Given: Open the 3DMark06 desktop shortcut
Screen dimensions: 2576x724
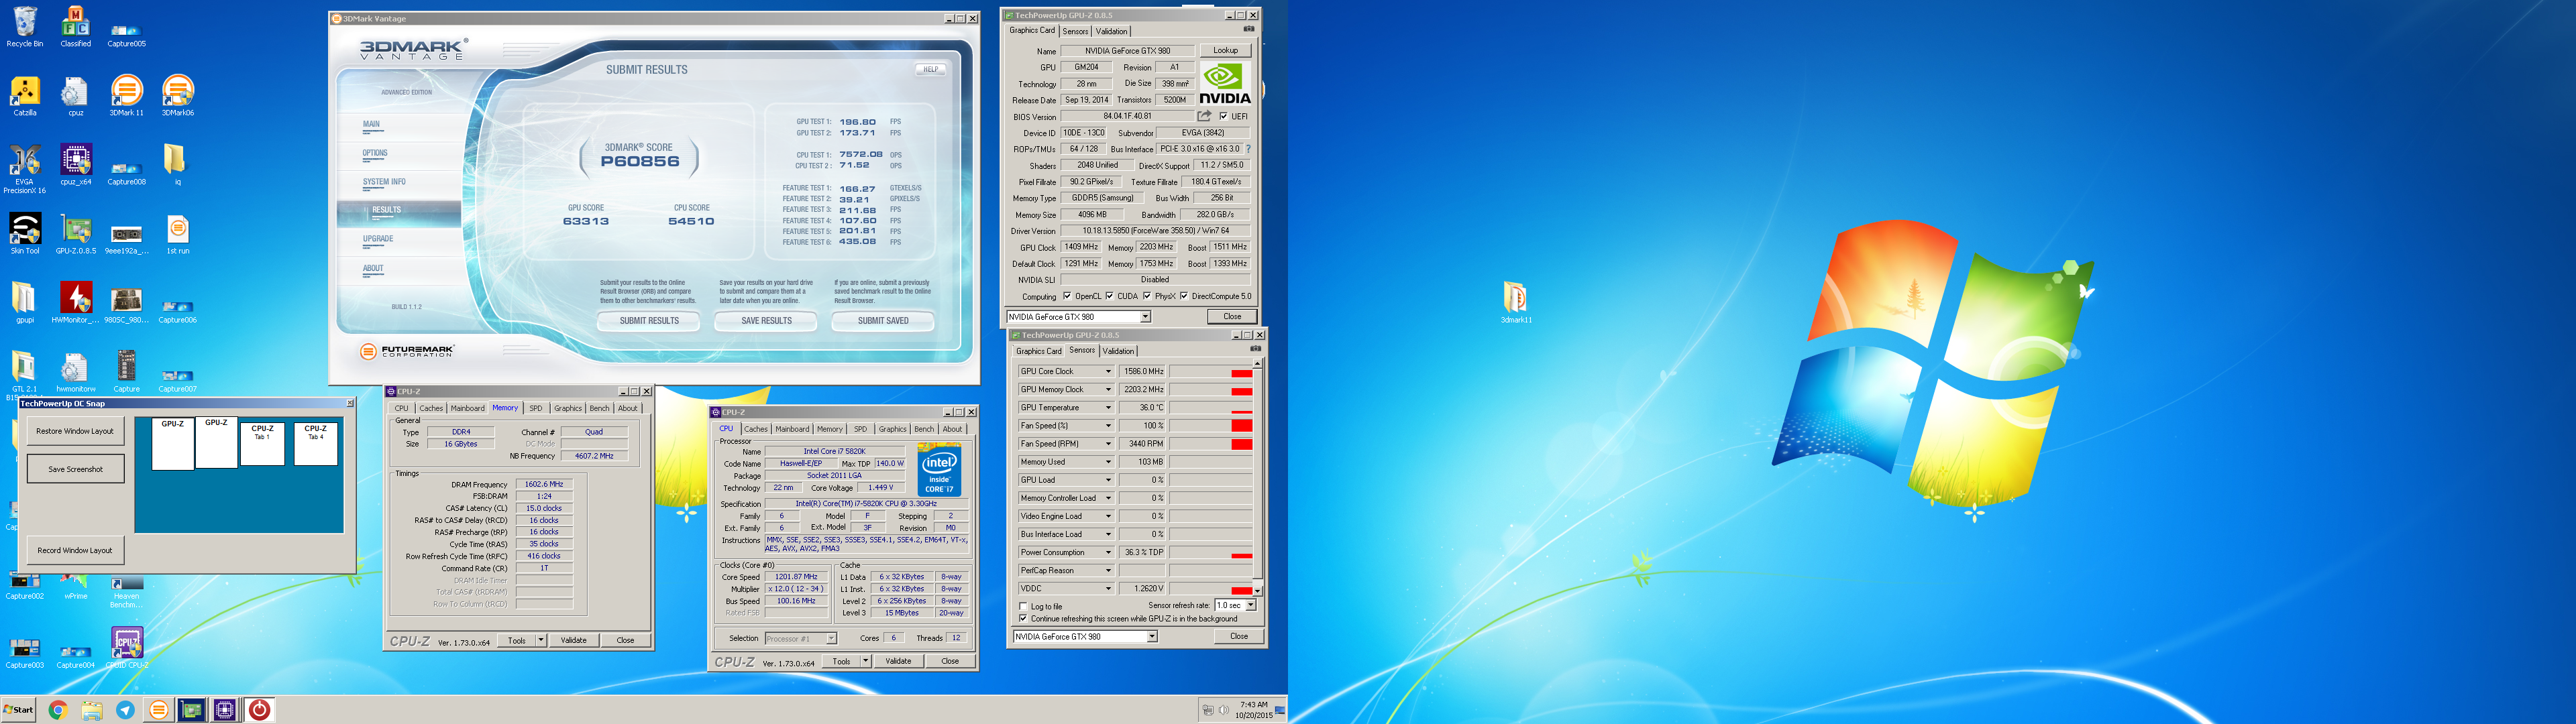Looking at the screenshot, I should (177, 96).
